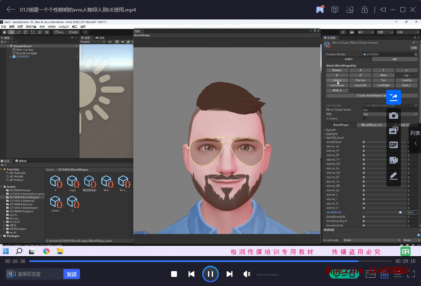421x286 pixels.
Task: Pause the video playback
Action: click(210, 274)
